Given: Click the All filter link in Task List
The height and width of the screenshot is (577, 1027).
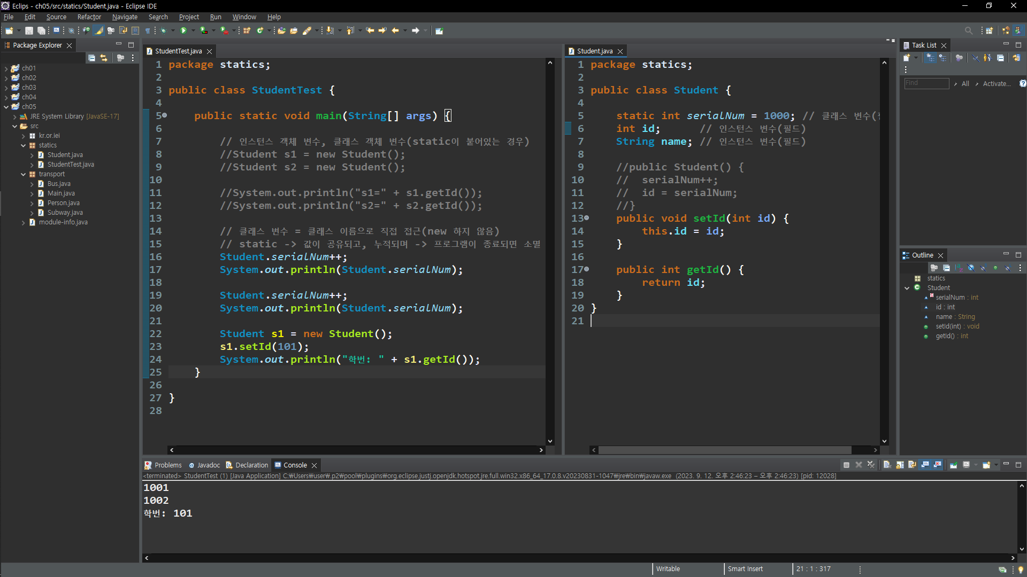Looking at the screenshot, I should [965, 83].
